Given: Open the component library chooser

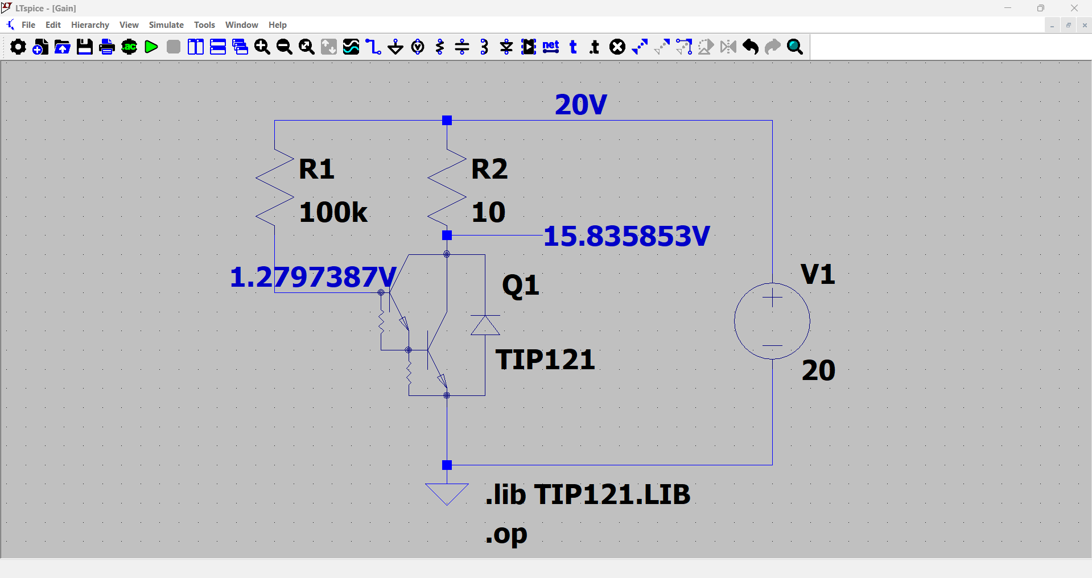Looking at the screenshot, I should click(x=529, y=47).
